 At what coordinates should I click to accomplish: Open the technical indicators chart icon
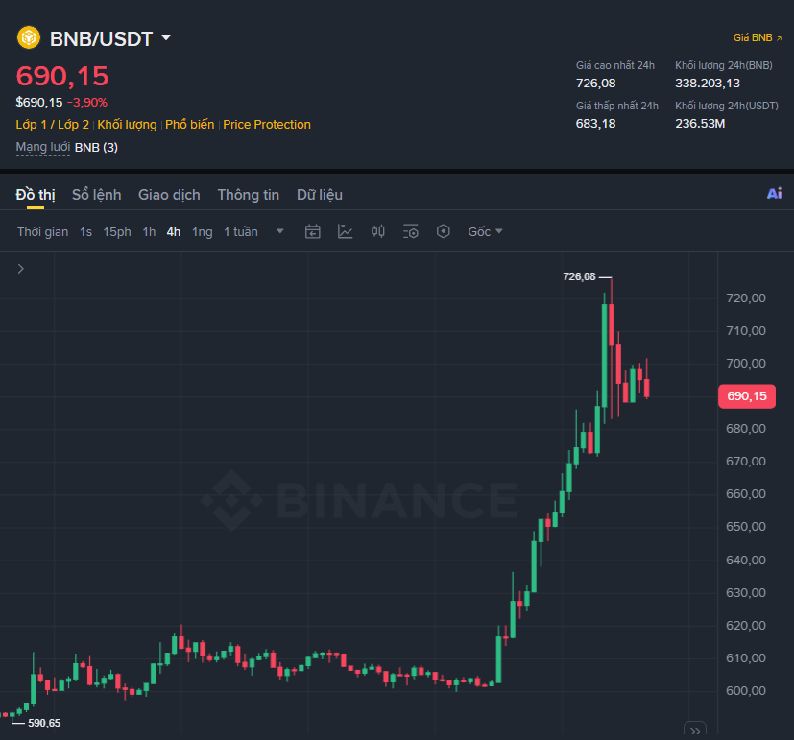coord(346,231)
